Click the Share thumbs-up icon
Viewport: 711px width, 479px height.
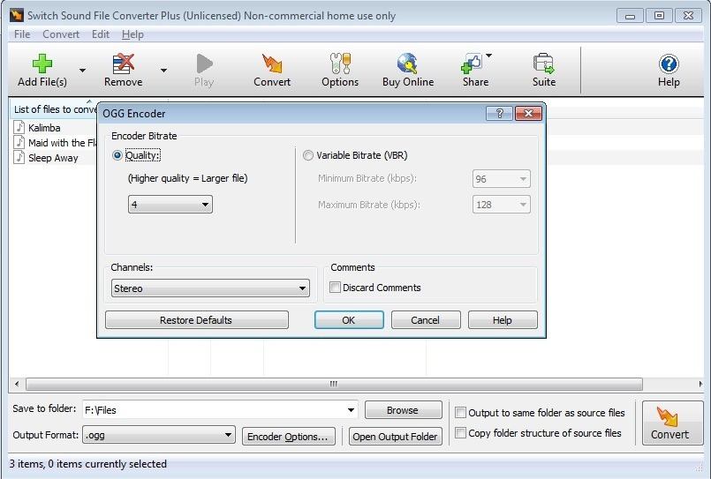[x=472, y=64]
